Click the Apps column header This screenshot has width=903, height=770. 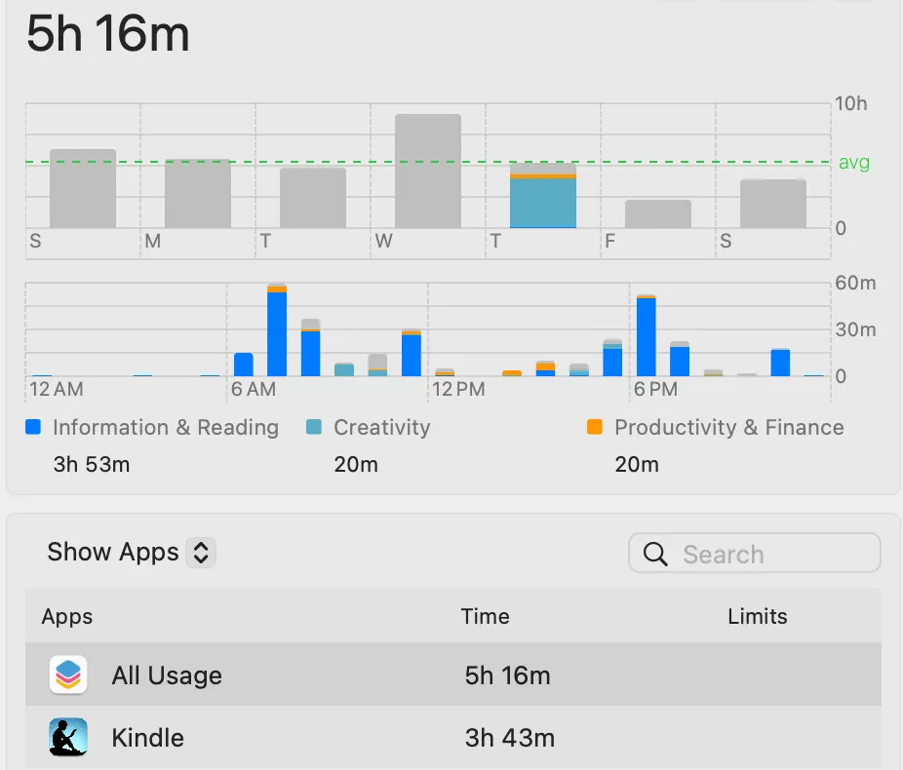[x=67, y=616]
